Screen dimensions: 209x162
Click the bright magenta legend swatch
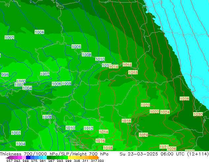click(19, 157)
